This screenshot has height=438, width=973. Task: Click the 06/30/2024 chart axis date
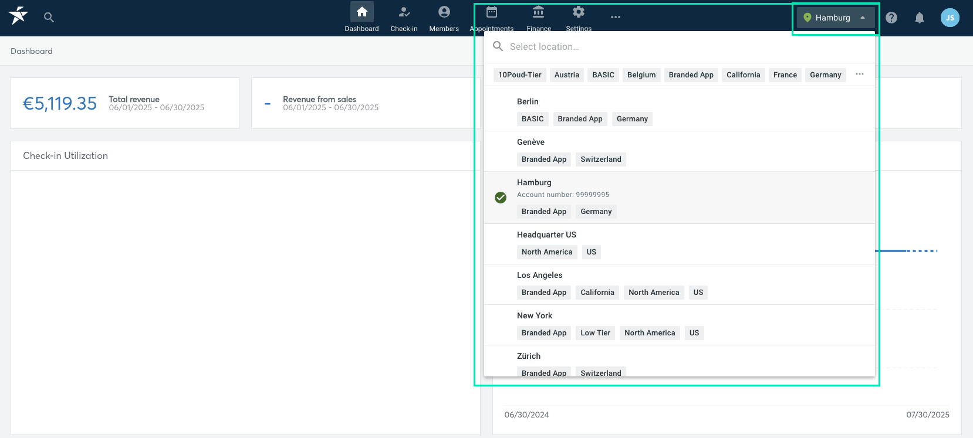(x=526, y=415)
